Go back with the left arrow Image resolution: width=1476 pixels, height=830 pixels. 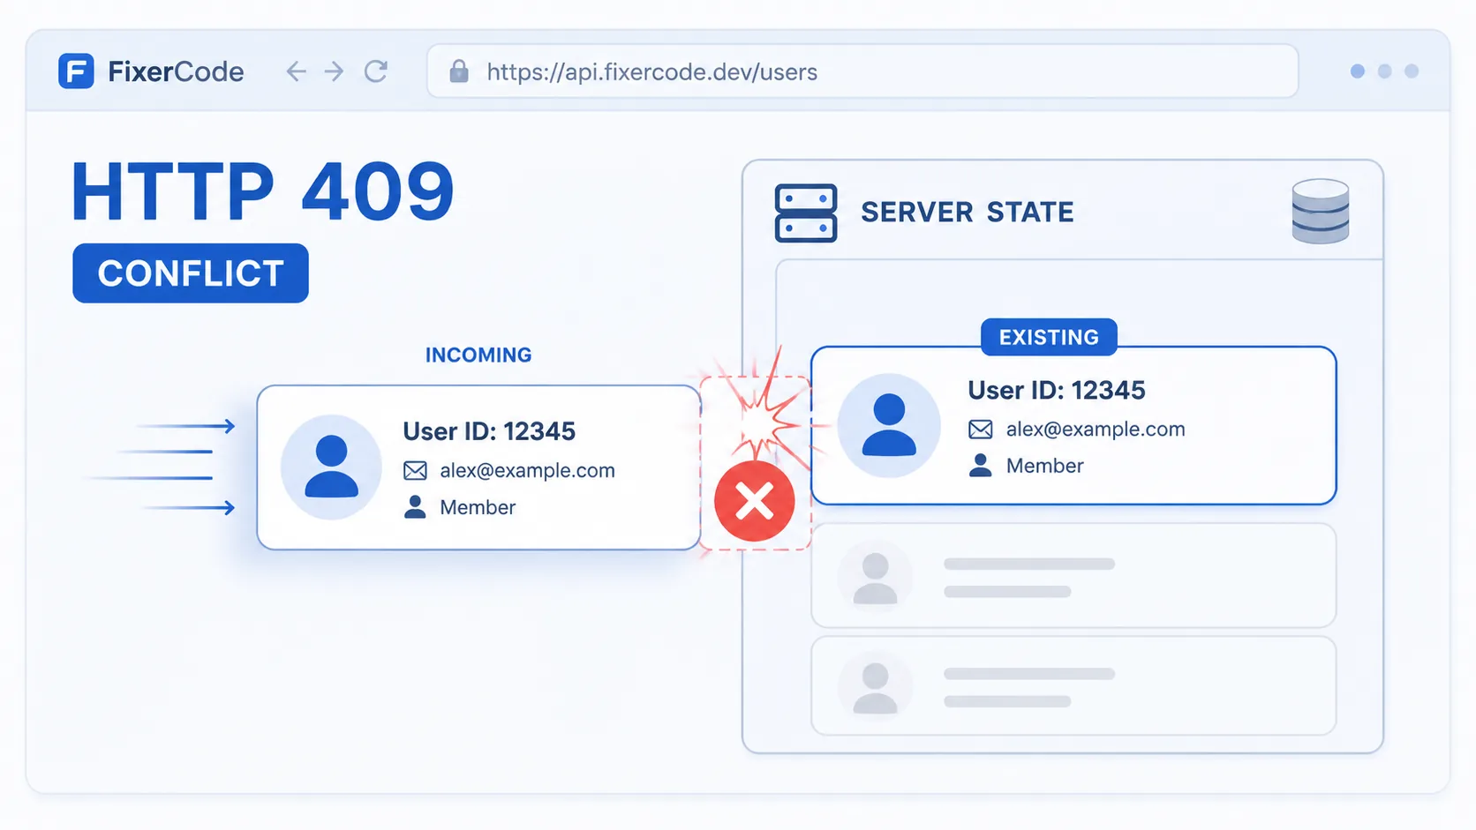297,71
